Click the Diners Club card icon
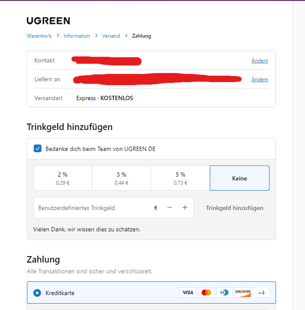The height and width of the screenshot is (310, 305). (224, 293)
